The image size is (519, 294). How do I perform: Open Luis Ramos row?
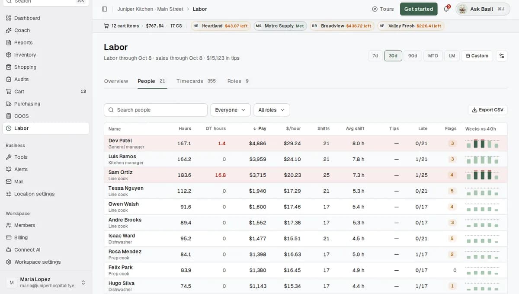[305, 159]
